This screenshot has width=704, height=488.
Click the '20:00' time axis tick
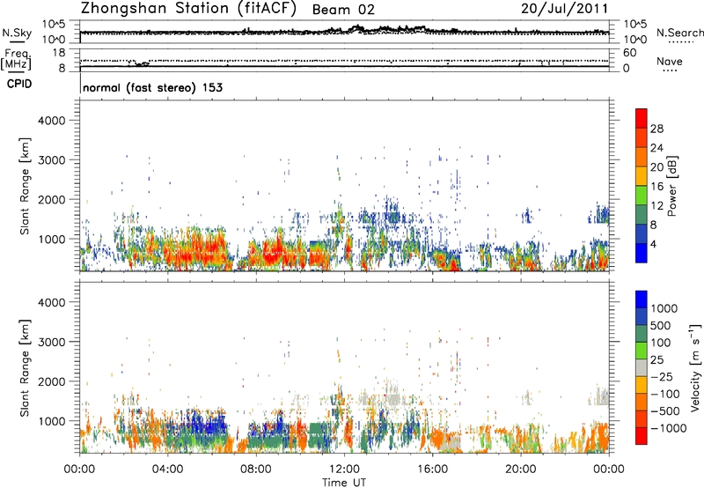click(x=521, y=470)
